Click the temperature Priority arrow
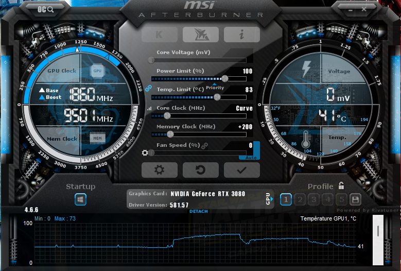Viewport: 401px width, 271px height. [x=215, y=84]
